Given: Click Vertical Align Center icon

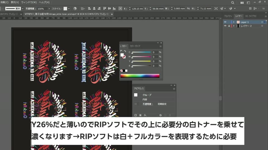Looking at the screenshot, I should click(109, 8).
